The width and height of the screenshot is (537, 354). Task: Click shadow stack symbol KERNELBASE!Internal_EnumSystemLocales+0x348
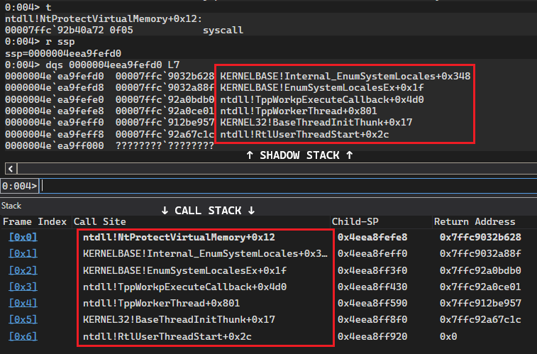pyautogui.click(x=345, y=76)
